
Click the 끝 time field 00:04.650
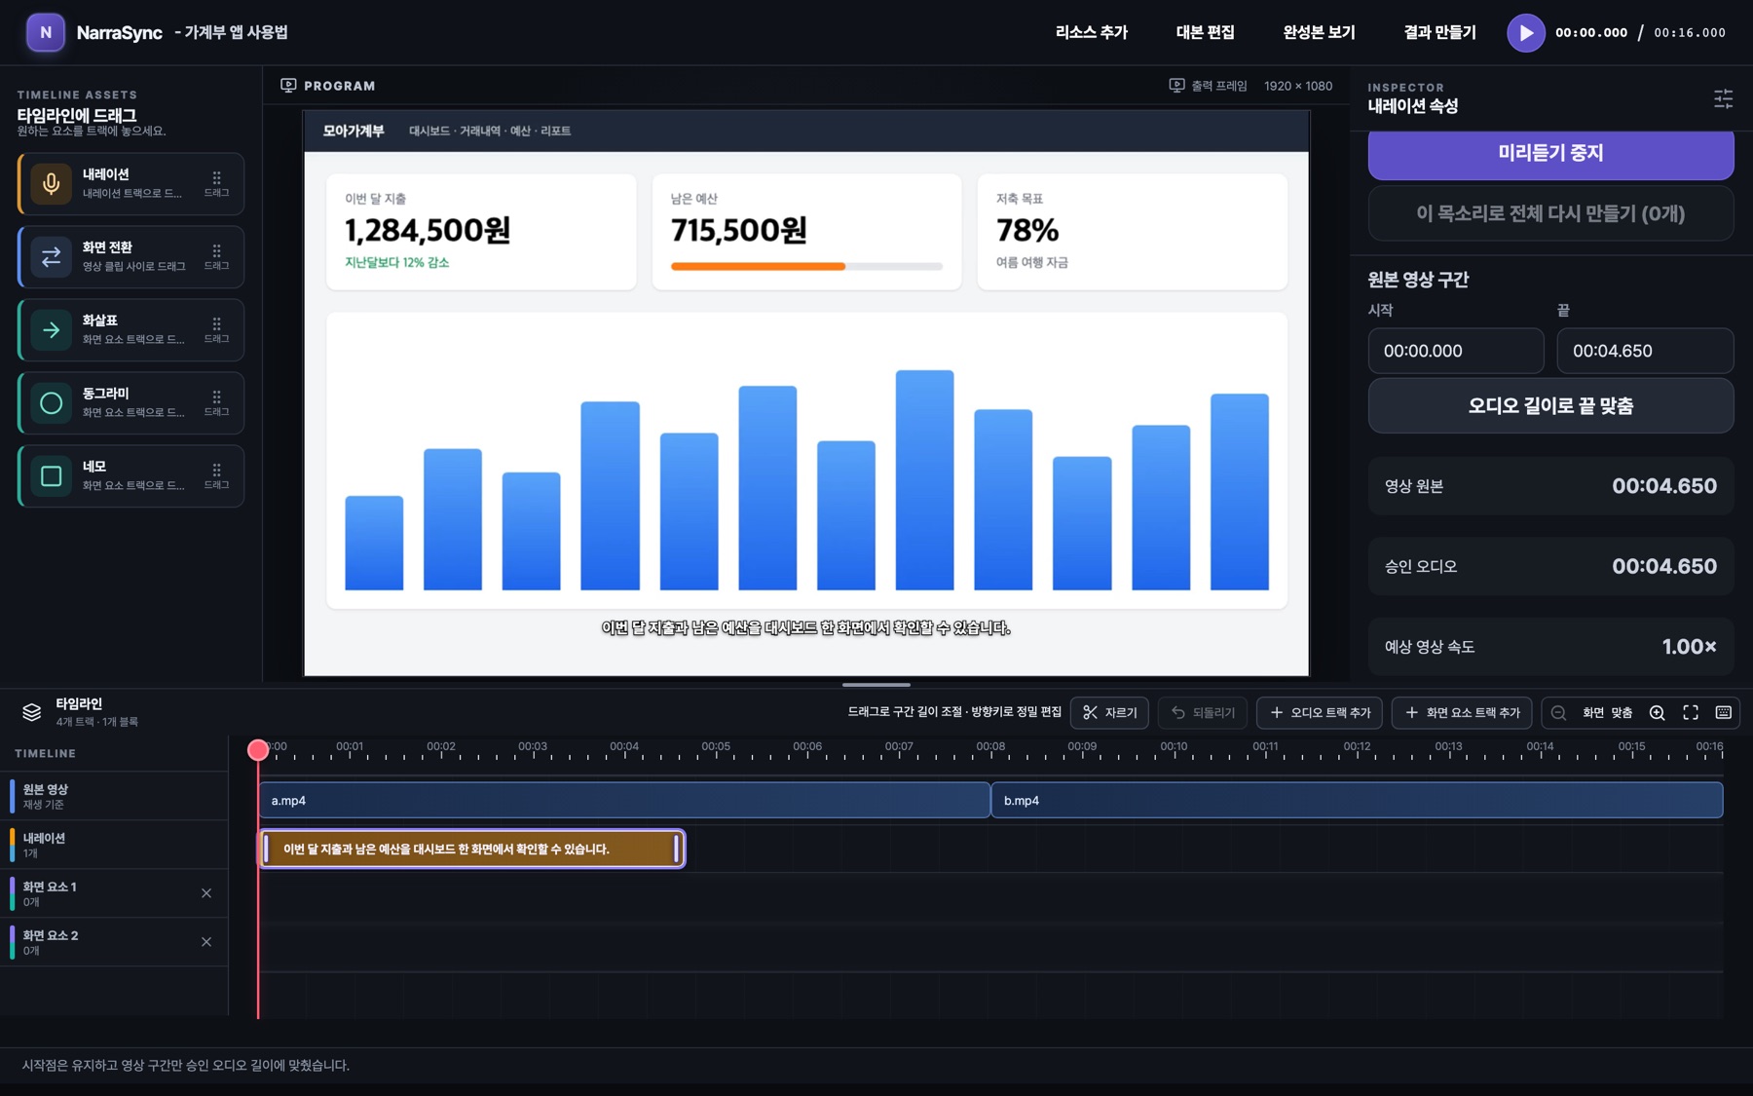pos(1645,351)
